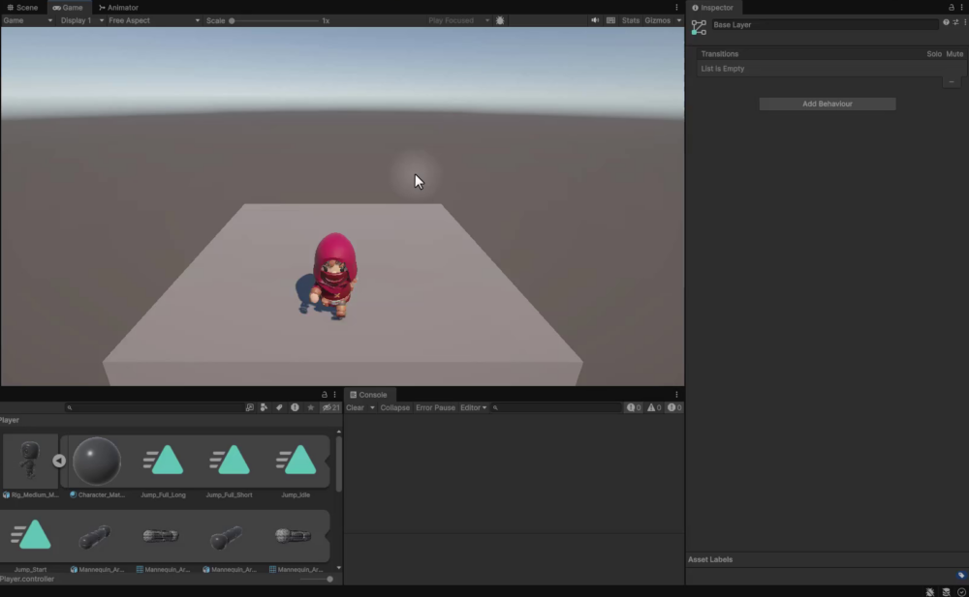This screenshot has height=597, width=969.
Task: Open the Gizmos dropdown arrow
Action: [x=678, y=20]
